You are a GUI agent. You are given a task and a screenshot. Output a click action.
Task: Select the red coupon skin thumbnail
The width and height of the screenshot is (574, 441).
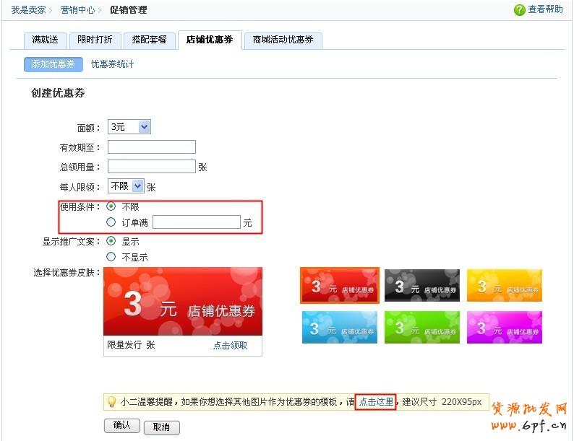pos(340,286)
